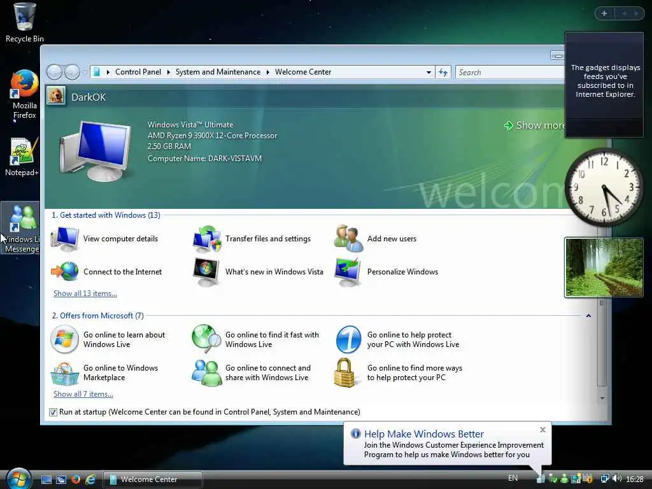The height and width of the screenshot is (489, 652).
Task: Select Go online to learn about Windows Live icon
Action: [64, 339]
